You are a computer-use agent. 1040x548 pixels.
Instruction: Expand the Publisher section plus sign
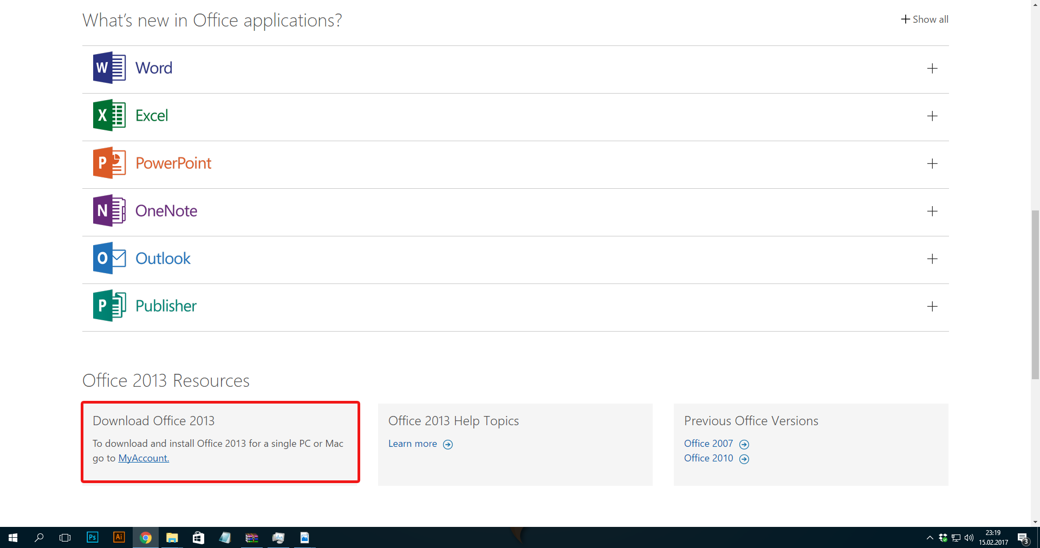pos(932,307)
